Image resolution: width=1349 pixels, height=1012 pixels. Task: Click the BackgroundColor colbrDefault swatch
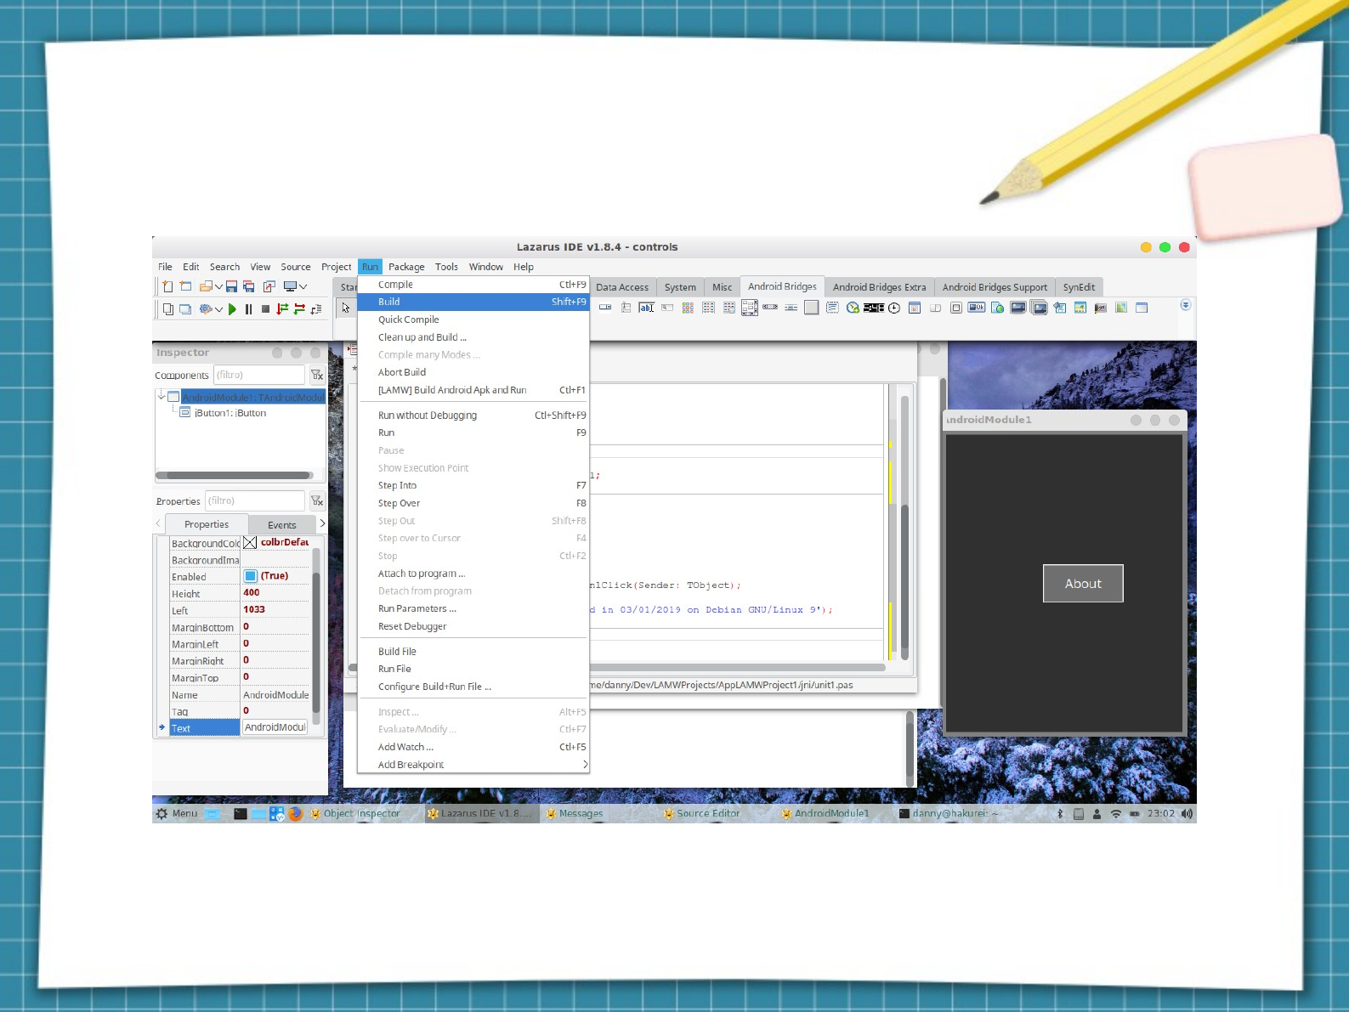pos(250,542)
